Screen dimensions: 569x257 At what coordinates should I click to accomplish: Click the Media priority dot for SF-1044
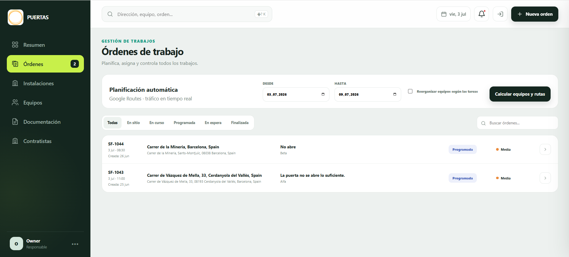(x=497, y=150)
